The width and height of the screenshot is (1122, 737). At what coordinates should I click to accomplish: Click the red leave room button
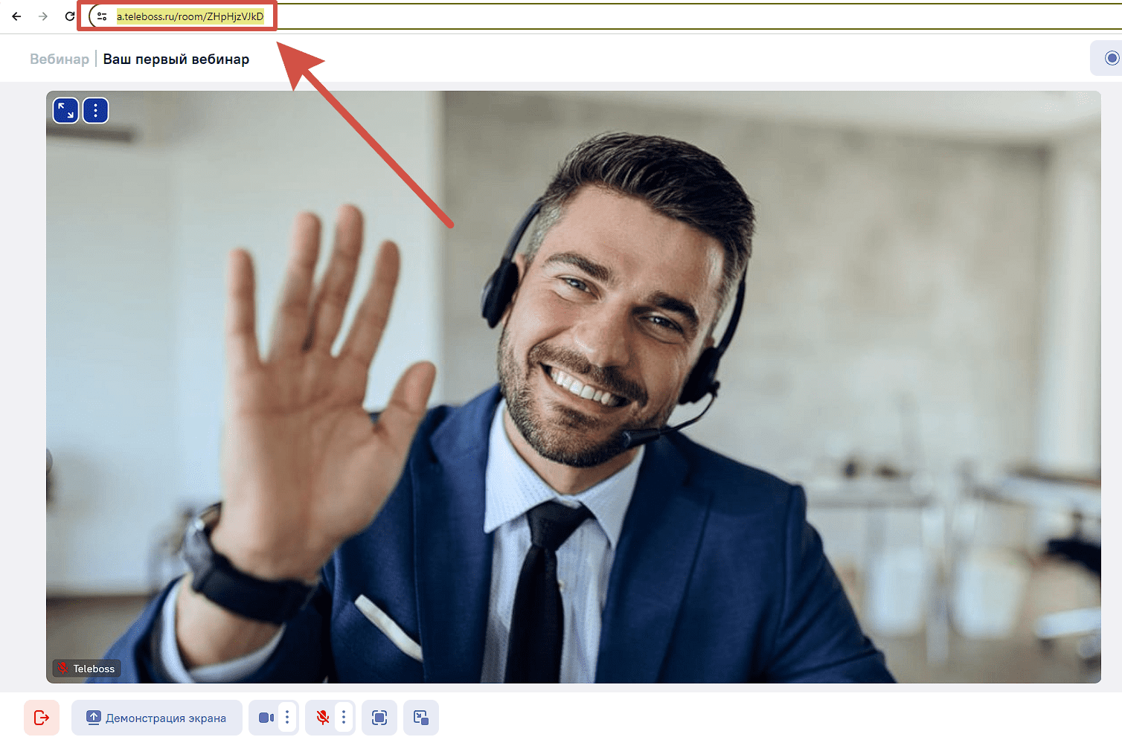pyautogui.click(x=42, y=718)
